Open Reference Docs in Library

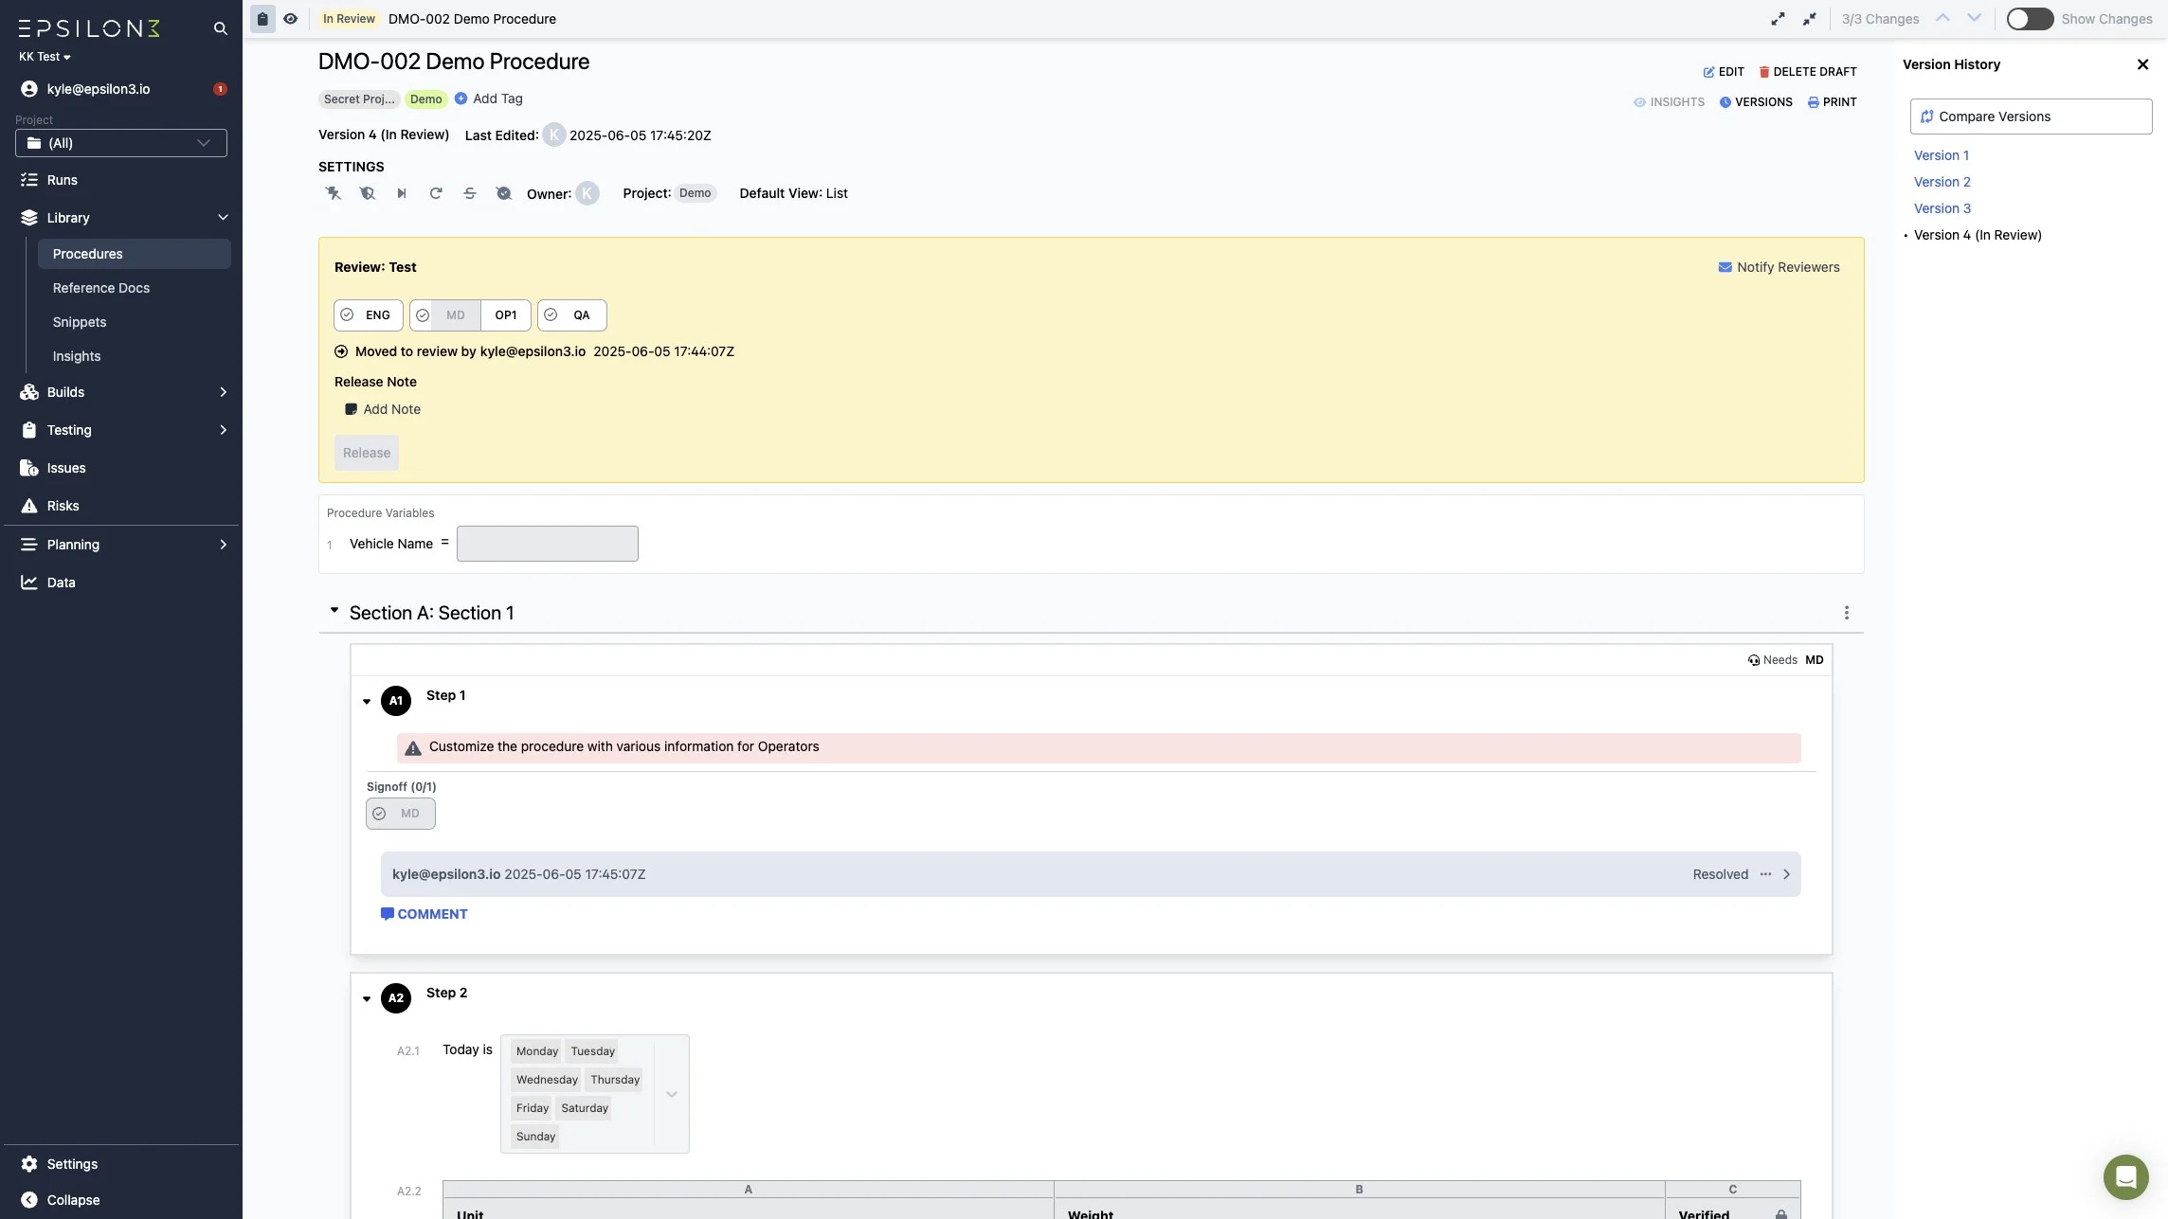click(x=101, y=288)
